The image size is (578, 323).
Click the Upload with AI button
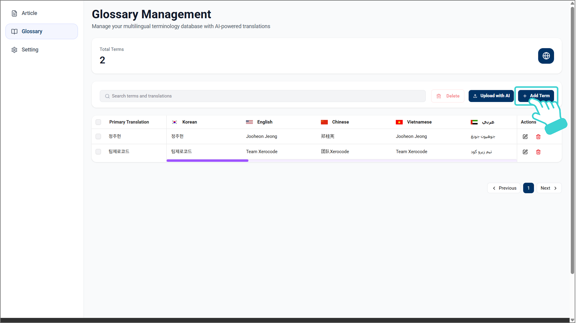[x=491, y=96]
